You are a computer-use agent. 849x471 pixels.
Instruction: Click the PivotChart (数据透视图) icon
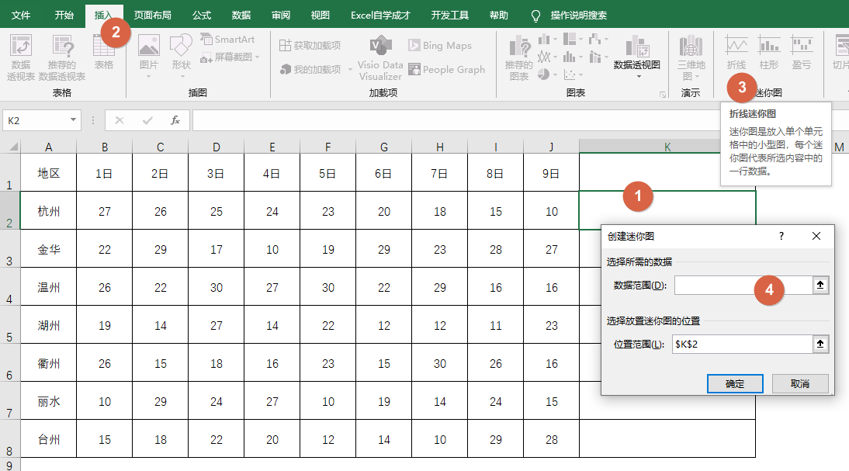[637, 47]
